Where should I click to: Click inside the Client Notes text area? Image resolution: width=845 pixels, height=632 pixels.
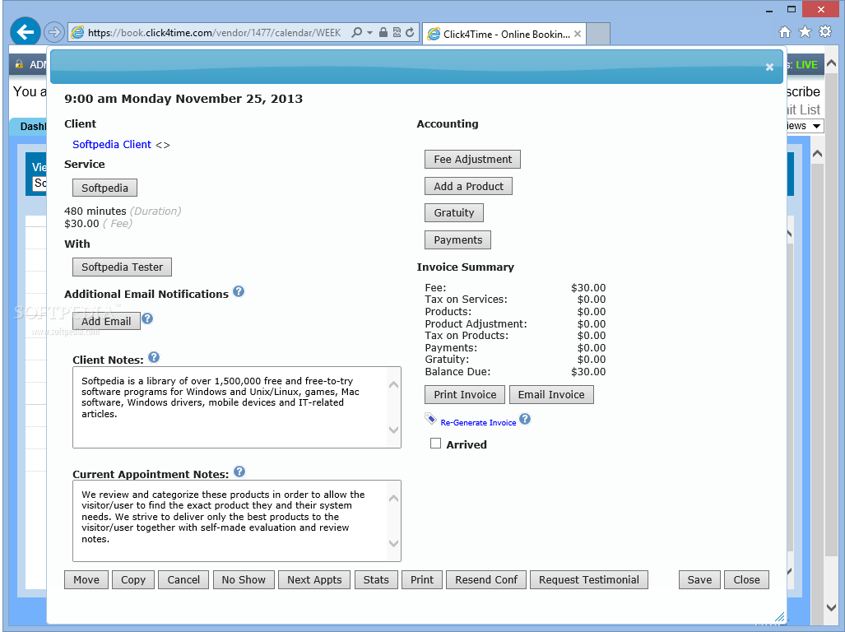click(237, 407)
